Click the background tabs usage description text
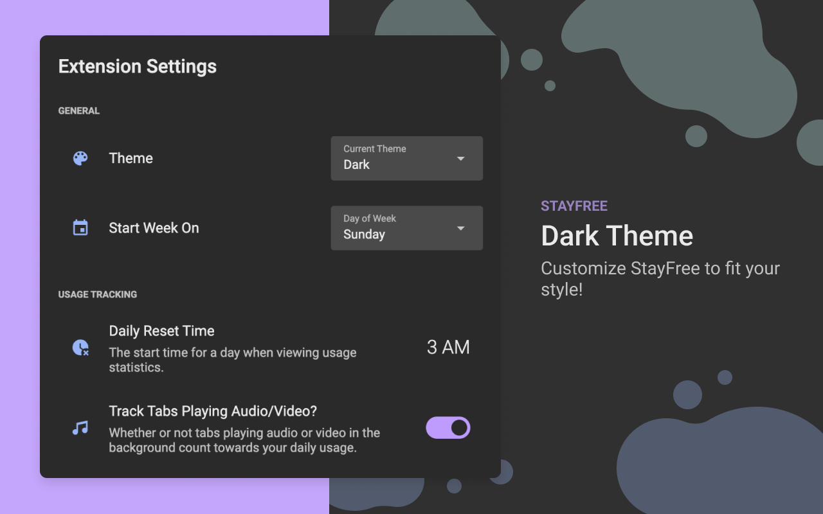The width and height of the screenshot is (823, 514). [244, 440]
